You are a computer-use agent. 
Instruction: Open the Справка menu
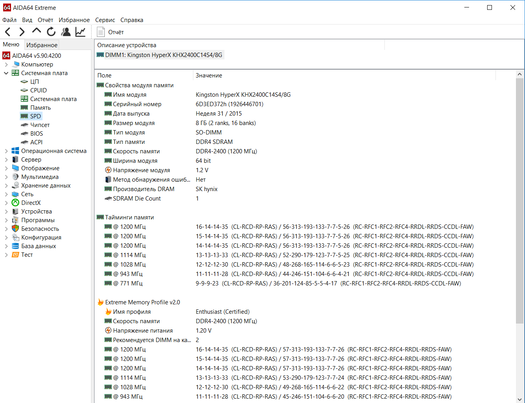132,20
